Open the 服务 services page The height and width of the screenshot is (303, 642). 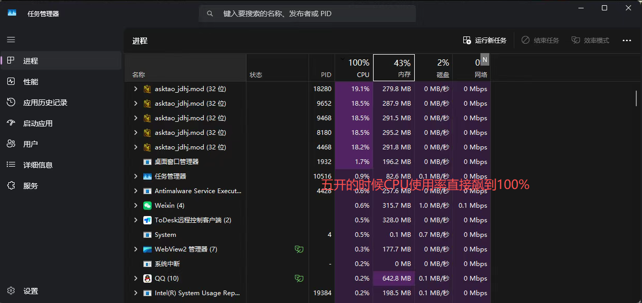coord(30,186)
